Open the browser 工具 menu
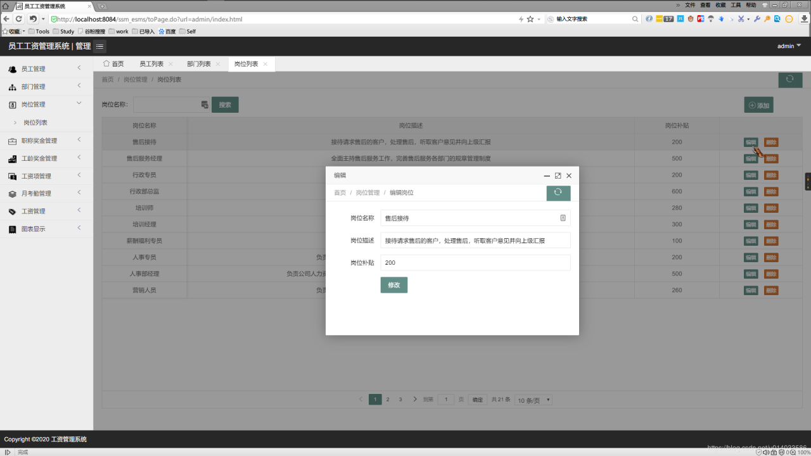The height and width of the screenshot is (456, 811). coord(736,5)
